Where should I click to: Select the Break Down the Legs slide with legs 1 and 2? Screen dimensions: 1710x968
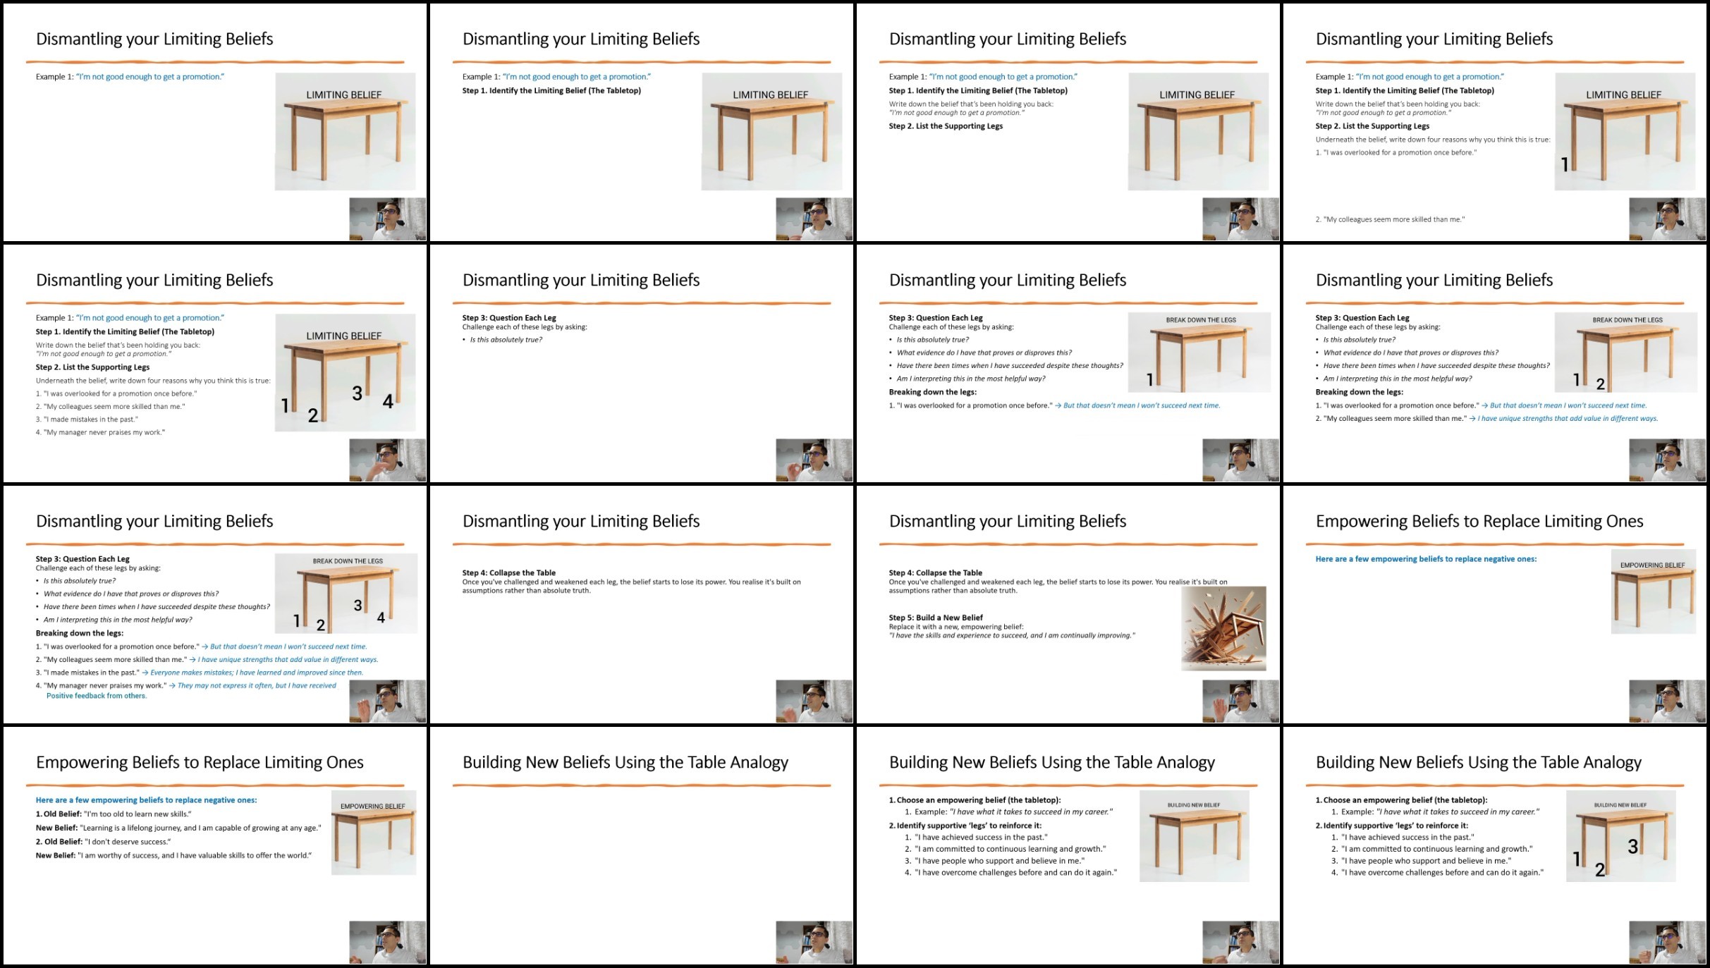point(1494,364)
